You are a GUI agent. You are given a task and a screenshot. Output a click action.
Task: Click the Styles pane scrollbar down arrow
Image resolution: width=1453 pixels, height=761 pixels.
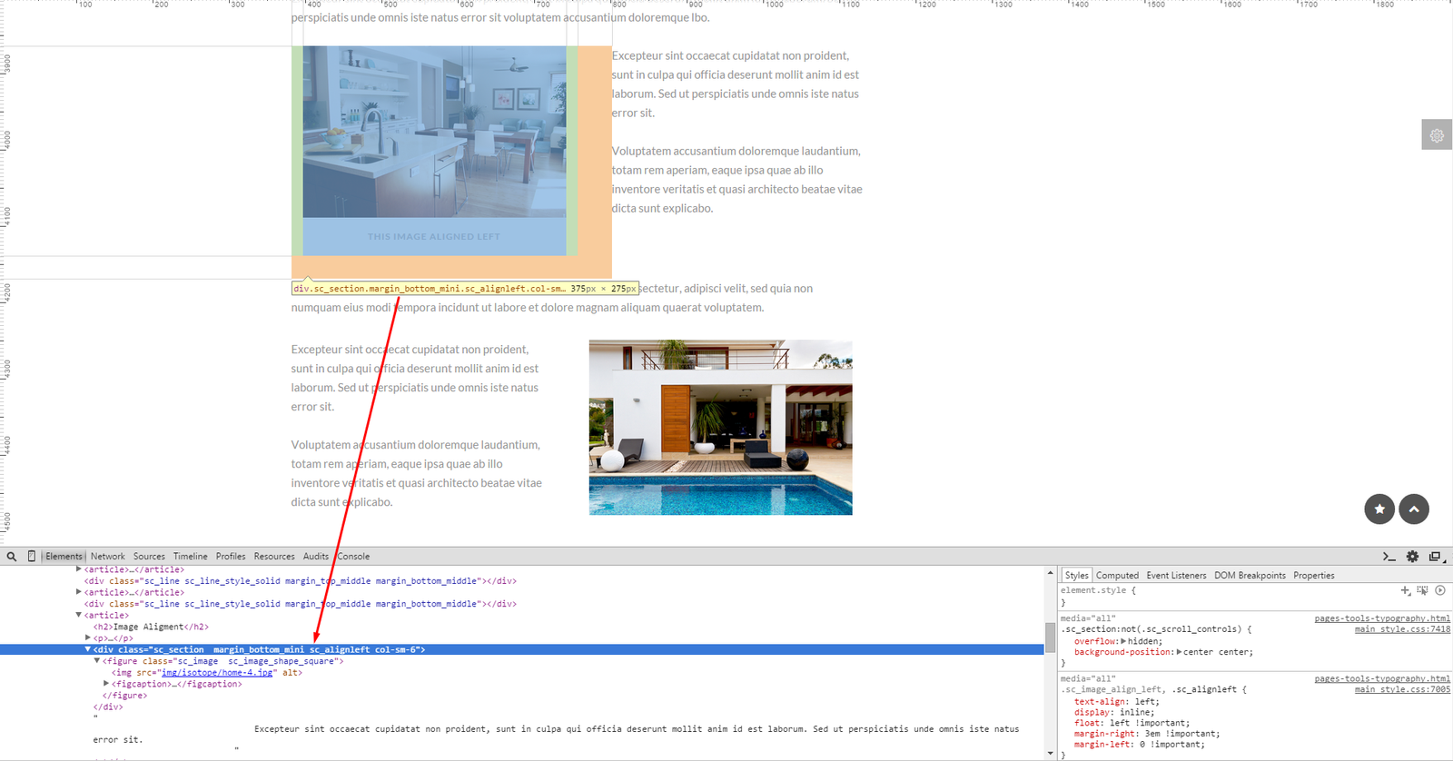pos(1051,753)
